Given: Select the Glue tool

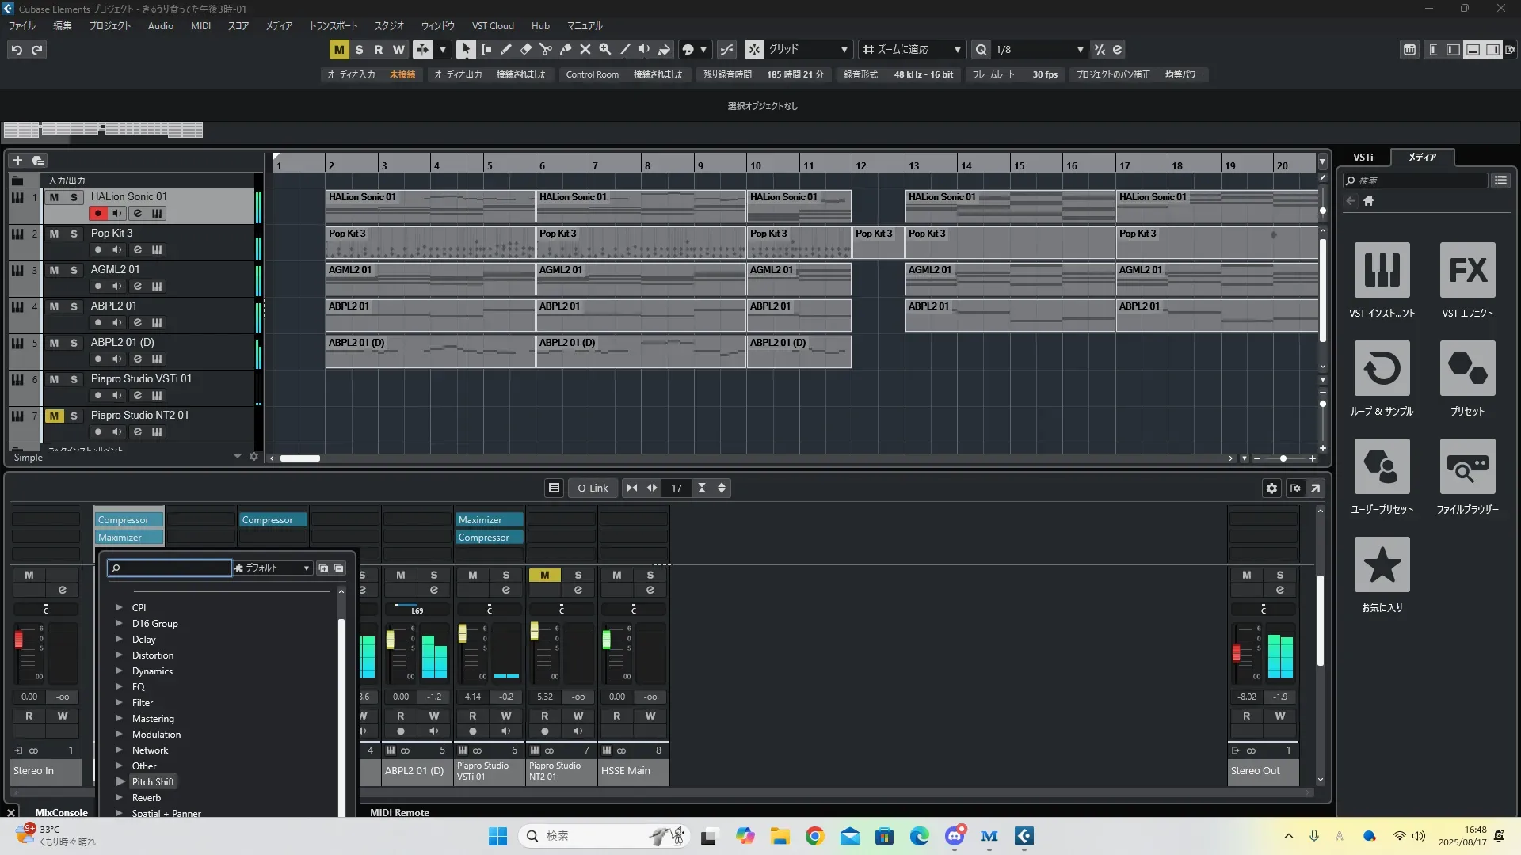Looking at the screenshot, I should (566, 49).
